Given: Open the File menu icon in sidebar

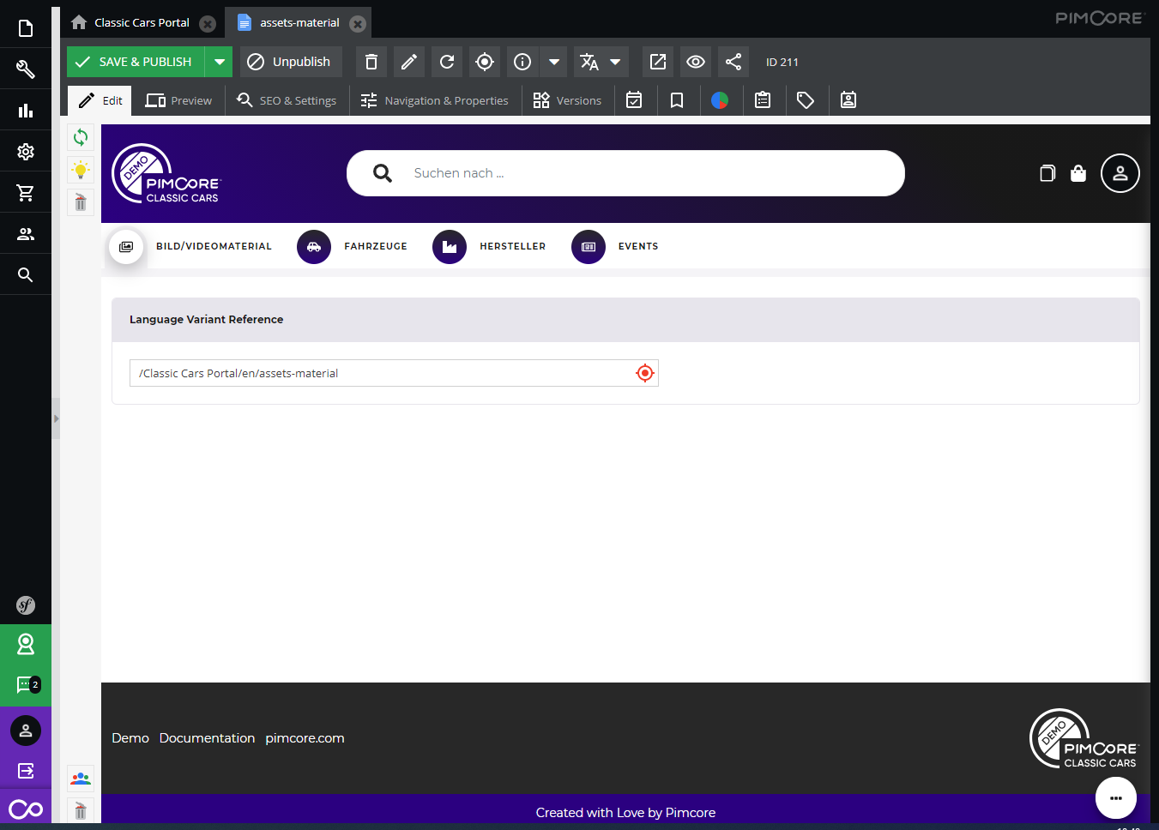Looking at the screenshot, I should 26,28.
